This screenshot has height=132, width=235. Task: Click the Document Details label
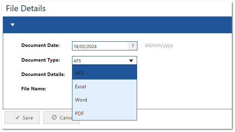point(43,74)
